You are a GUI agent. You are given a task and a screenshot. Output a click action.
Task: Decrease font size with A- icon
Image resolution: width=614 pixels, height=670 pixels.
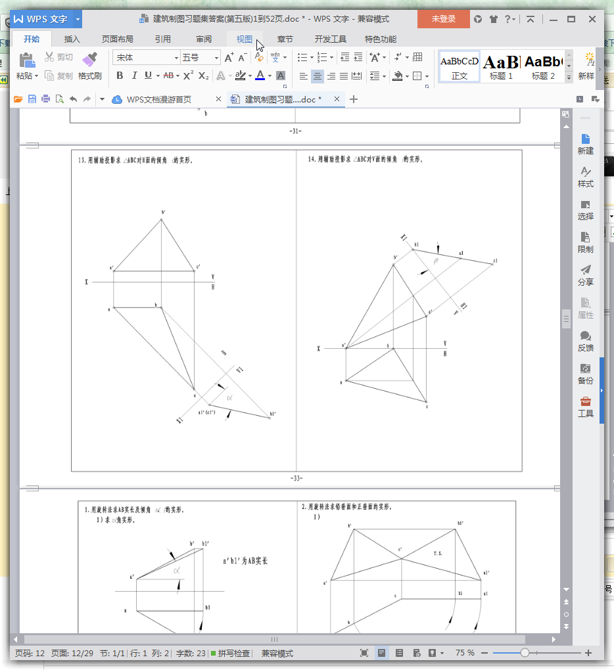[243, 57]
